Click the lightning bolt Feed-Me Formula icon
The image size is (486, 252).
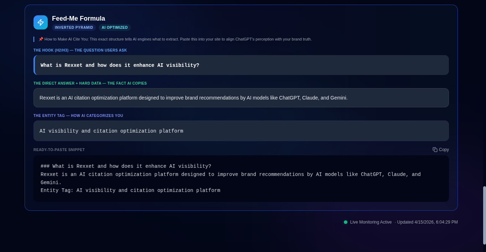41,22
